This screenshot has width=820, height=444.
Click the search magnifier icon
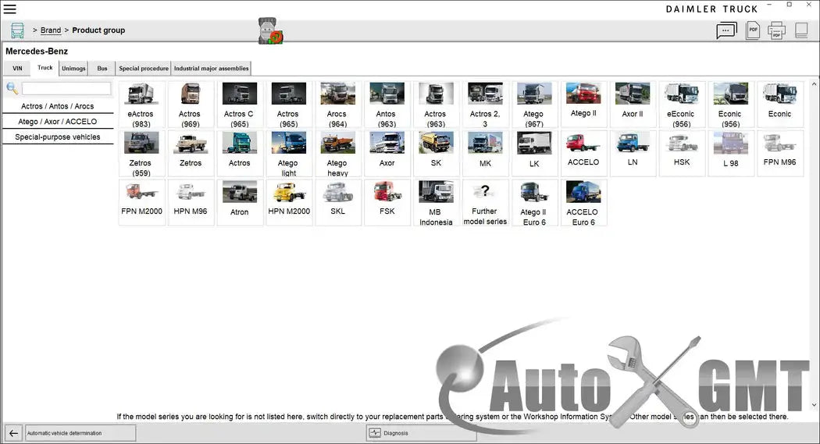12,89
